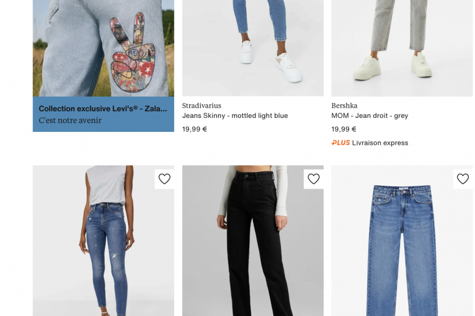Open Bershka grey mom jeans photo
The width and height of the screenshot is (475, 316).
click(402, 48)
